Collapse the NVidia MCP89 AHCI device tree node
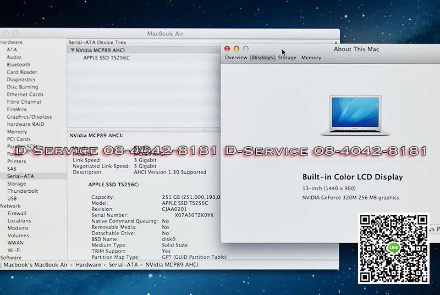The height and width of the screenshot is (295, 440). click(73, 50)
